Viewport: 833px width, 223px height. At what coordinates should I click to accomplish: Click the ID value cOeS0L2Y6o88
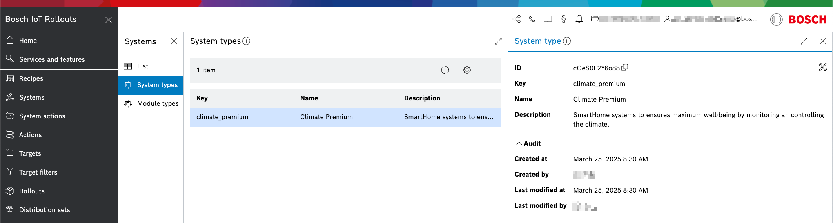pyautogui.click(x=596, y=68)
